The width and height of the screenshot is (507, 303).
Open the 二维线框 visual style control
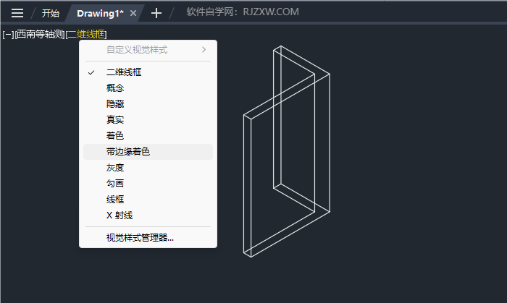pyautogui.click(x=86, y=34)
